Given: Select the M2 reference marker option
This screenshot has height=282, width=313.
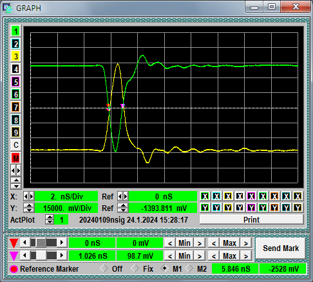Looking at the screenshot, I should 196,268.
